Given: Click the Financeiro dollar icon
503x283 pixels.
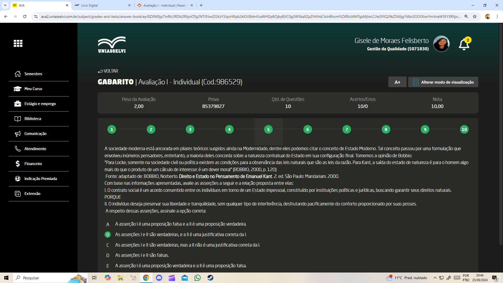Looking at the screenshot, I should [x=18, y=164].
